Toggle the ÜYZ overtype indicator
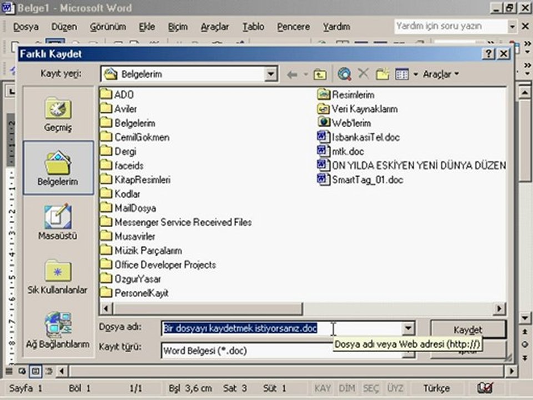This screenshot has height=400, width=533. [395, 388]
